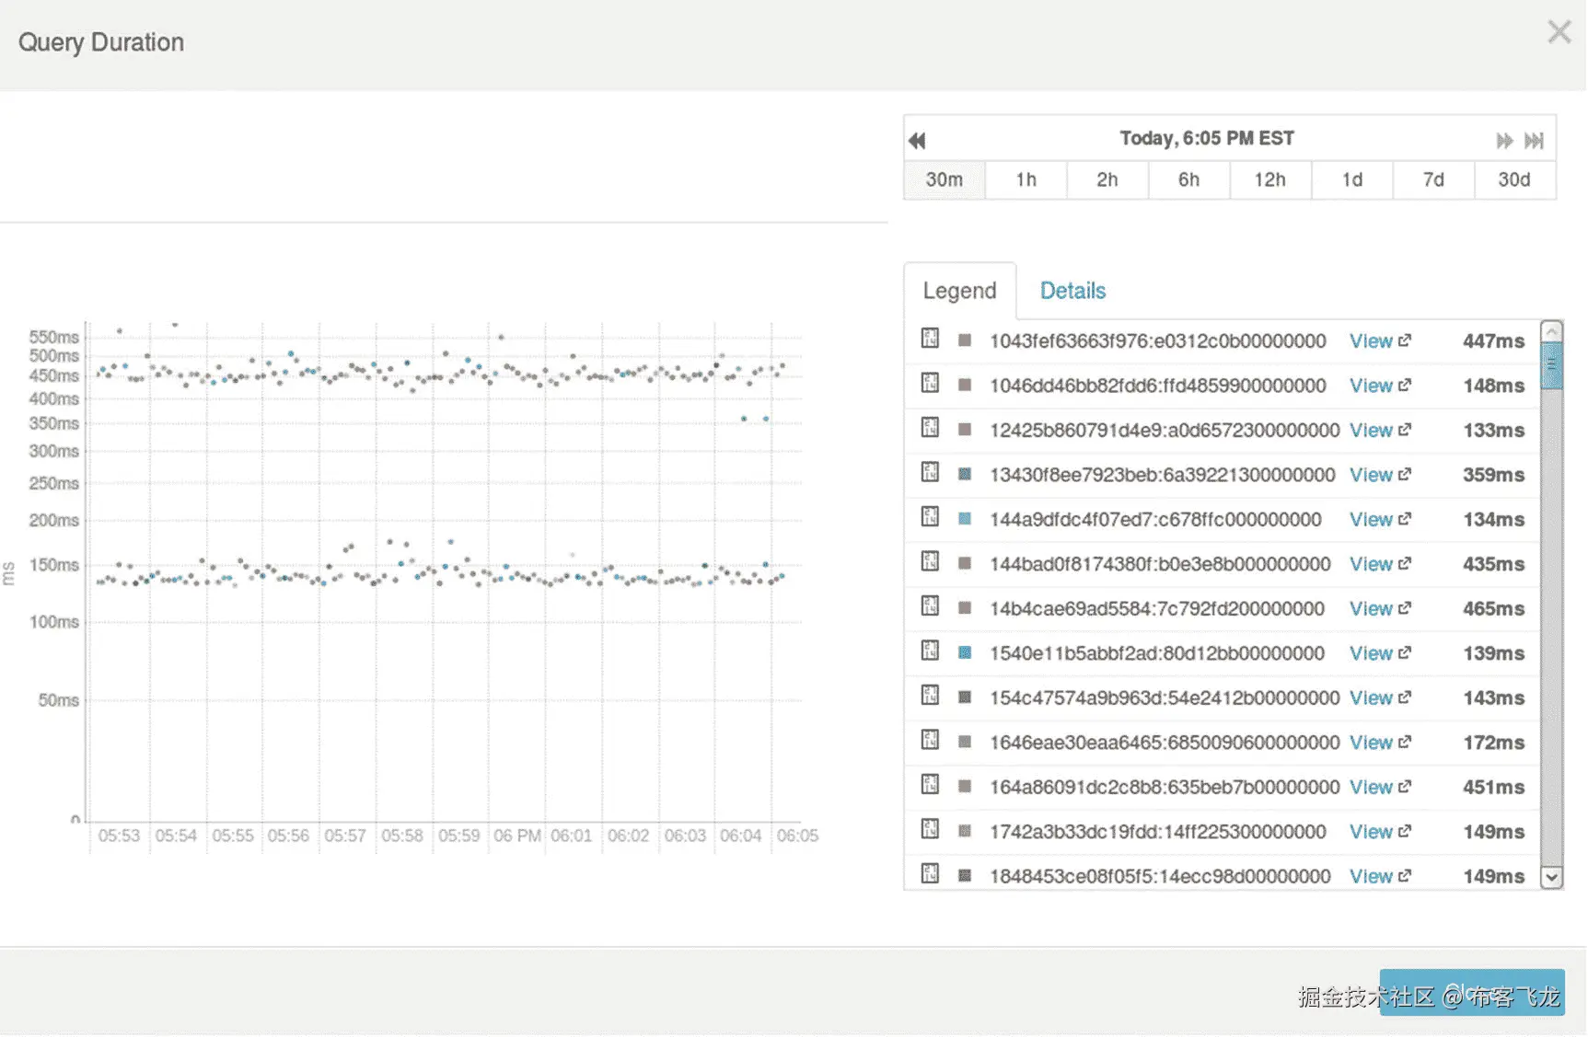Click document icon for 13430f8ee7923beb query
This screenshot has height=1037, width=1588.
click(x=930, y=473)
